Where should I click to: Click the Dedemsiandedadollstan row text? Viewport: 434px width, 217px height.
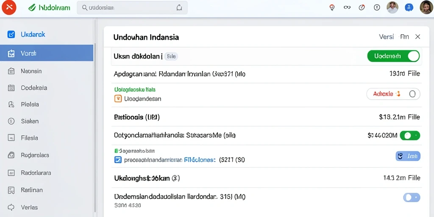(x=180, y=197)
